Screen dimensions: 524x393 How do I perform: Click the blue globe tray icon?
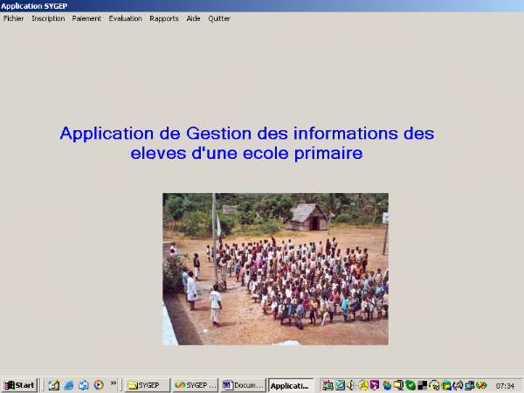(340, 385)
